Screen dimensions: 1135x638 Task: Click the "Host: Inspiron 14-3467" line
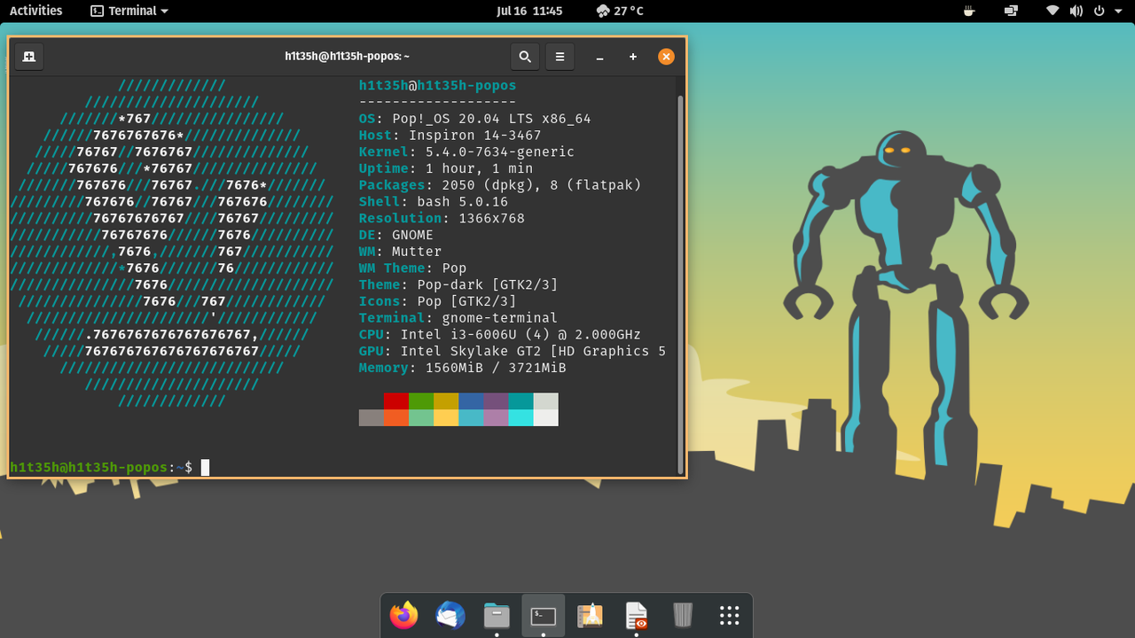[x=450, y=136]
